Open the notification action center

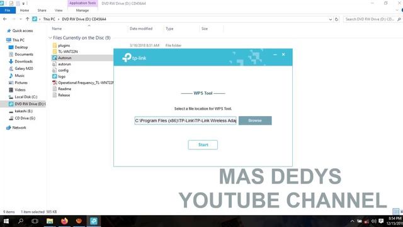(x=381, y=221)
